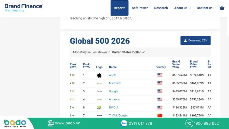Sort by Rank 2025 column header

[86, 66]
